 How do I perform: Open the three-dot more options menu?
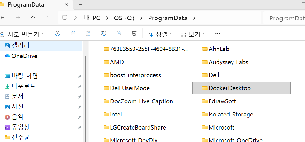(218, 34)
